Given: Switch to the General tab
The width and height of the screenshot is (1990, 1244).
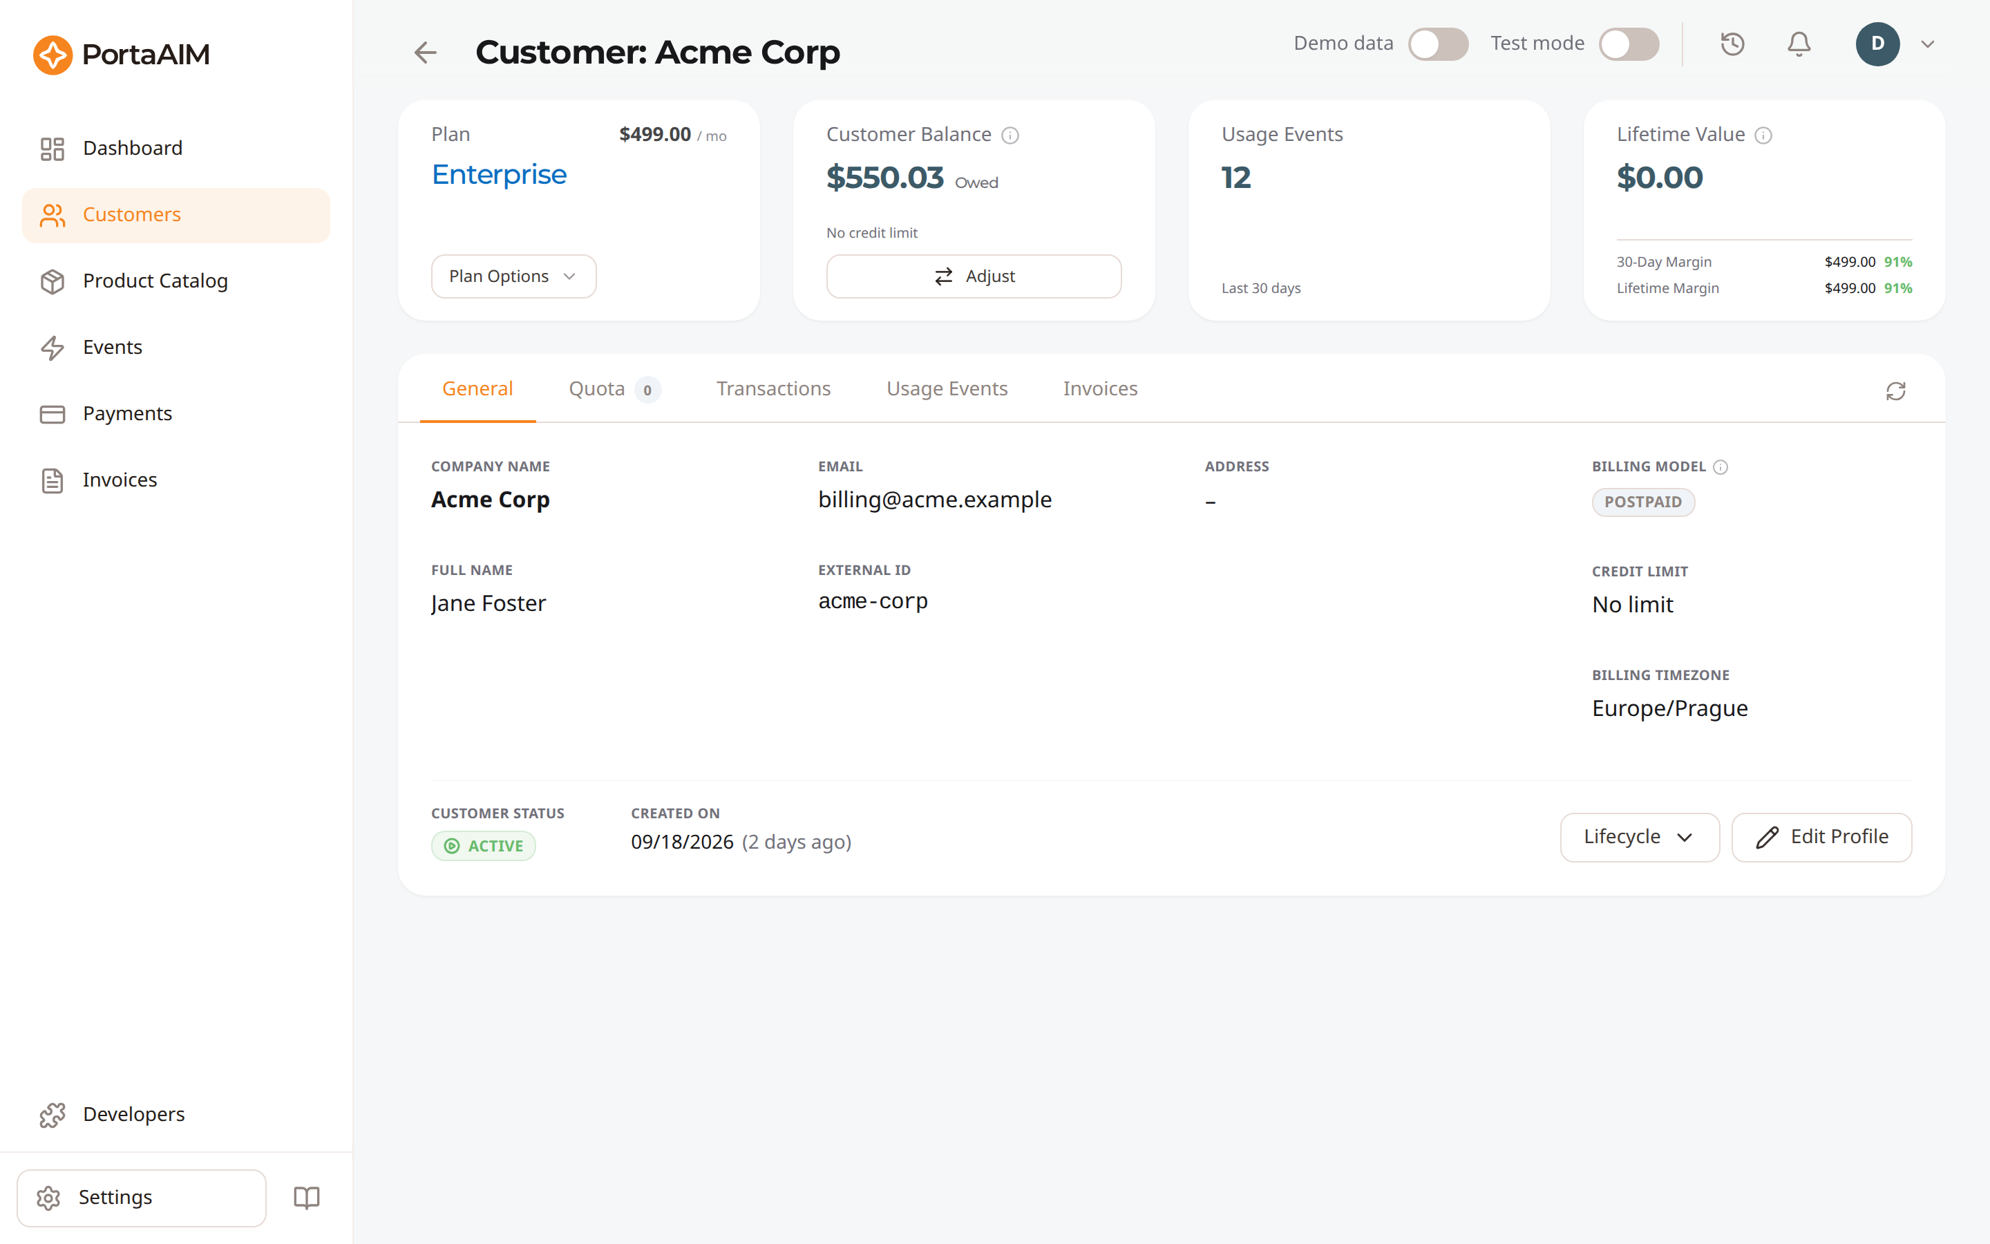Looking at the screenshot, I should pyautogui.click(x=477, y=388).
